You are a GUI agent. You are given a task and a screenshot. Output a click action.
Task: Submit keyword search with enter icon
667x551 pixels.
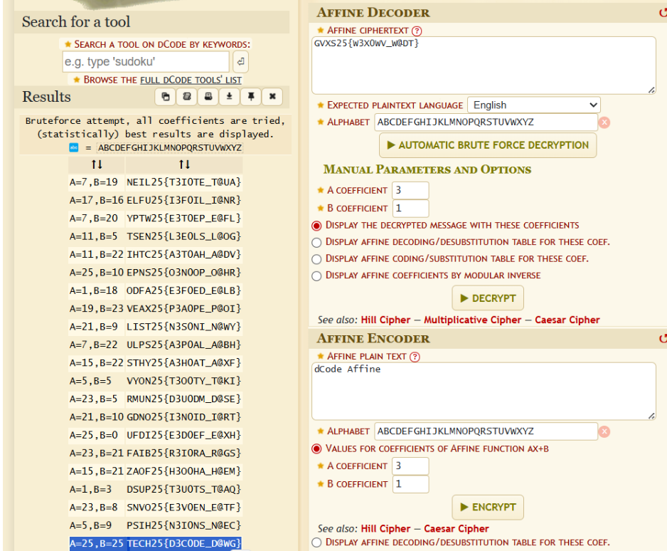tap(241, 62)
